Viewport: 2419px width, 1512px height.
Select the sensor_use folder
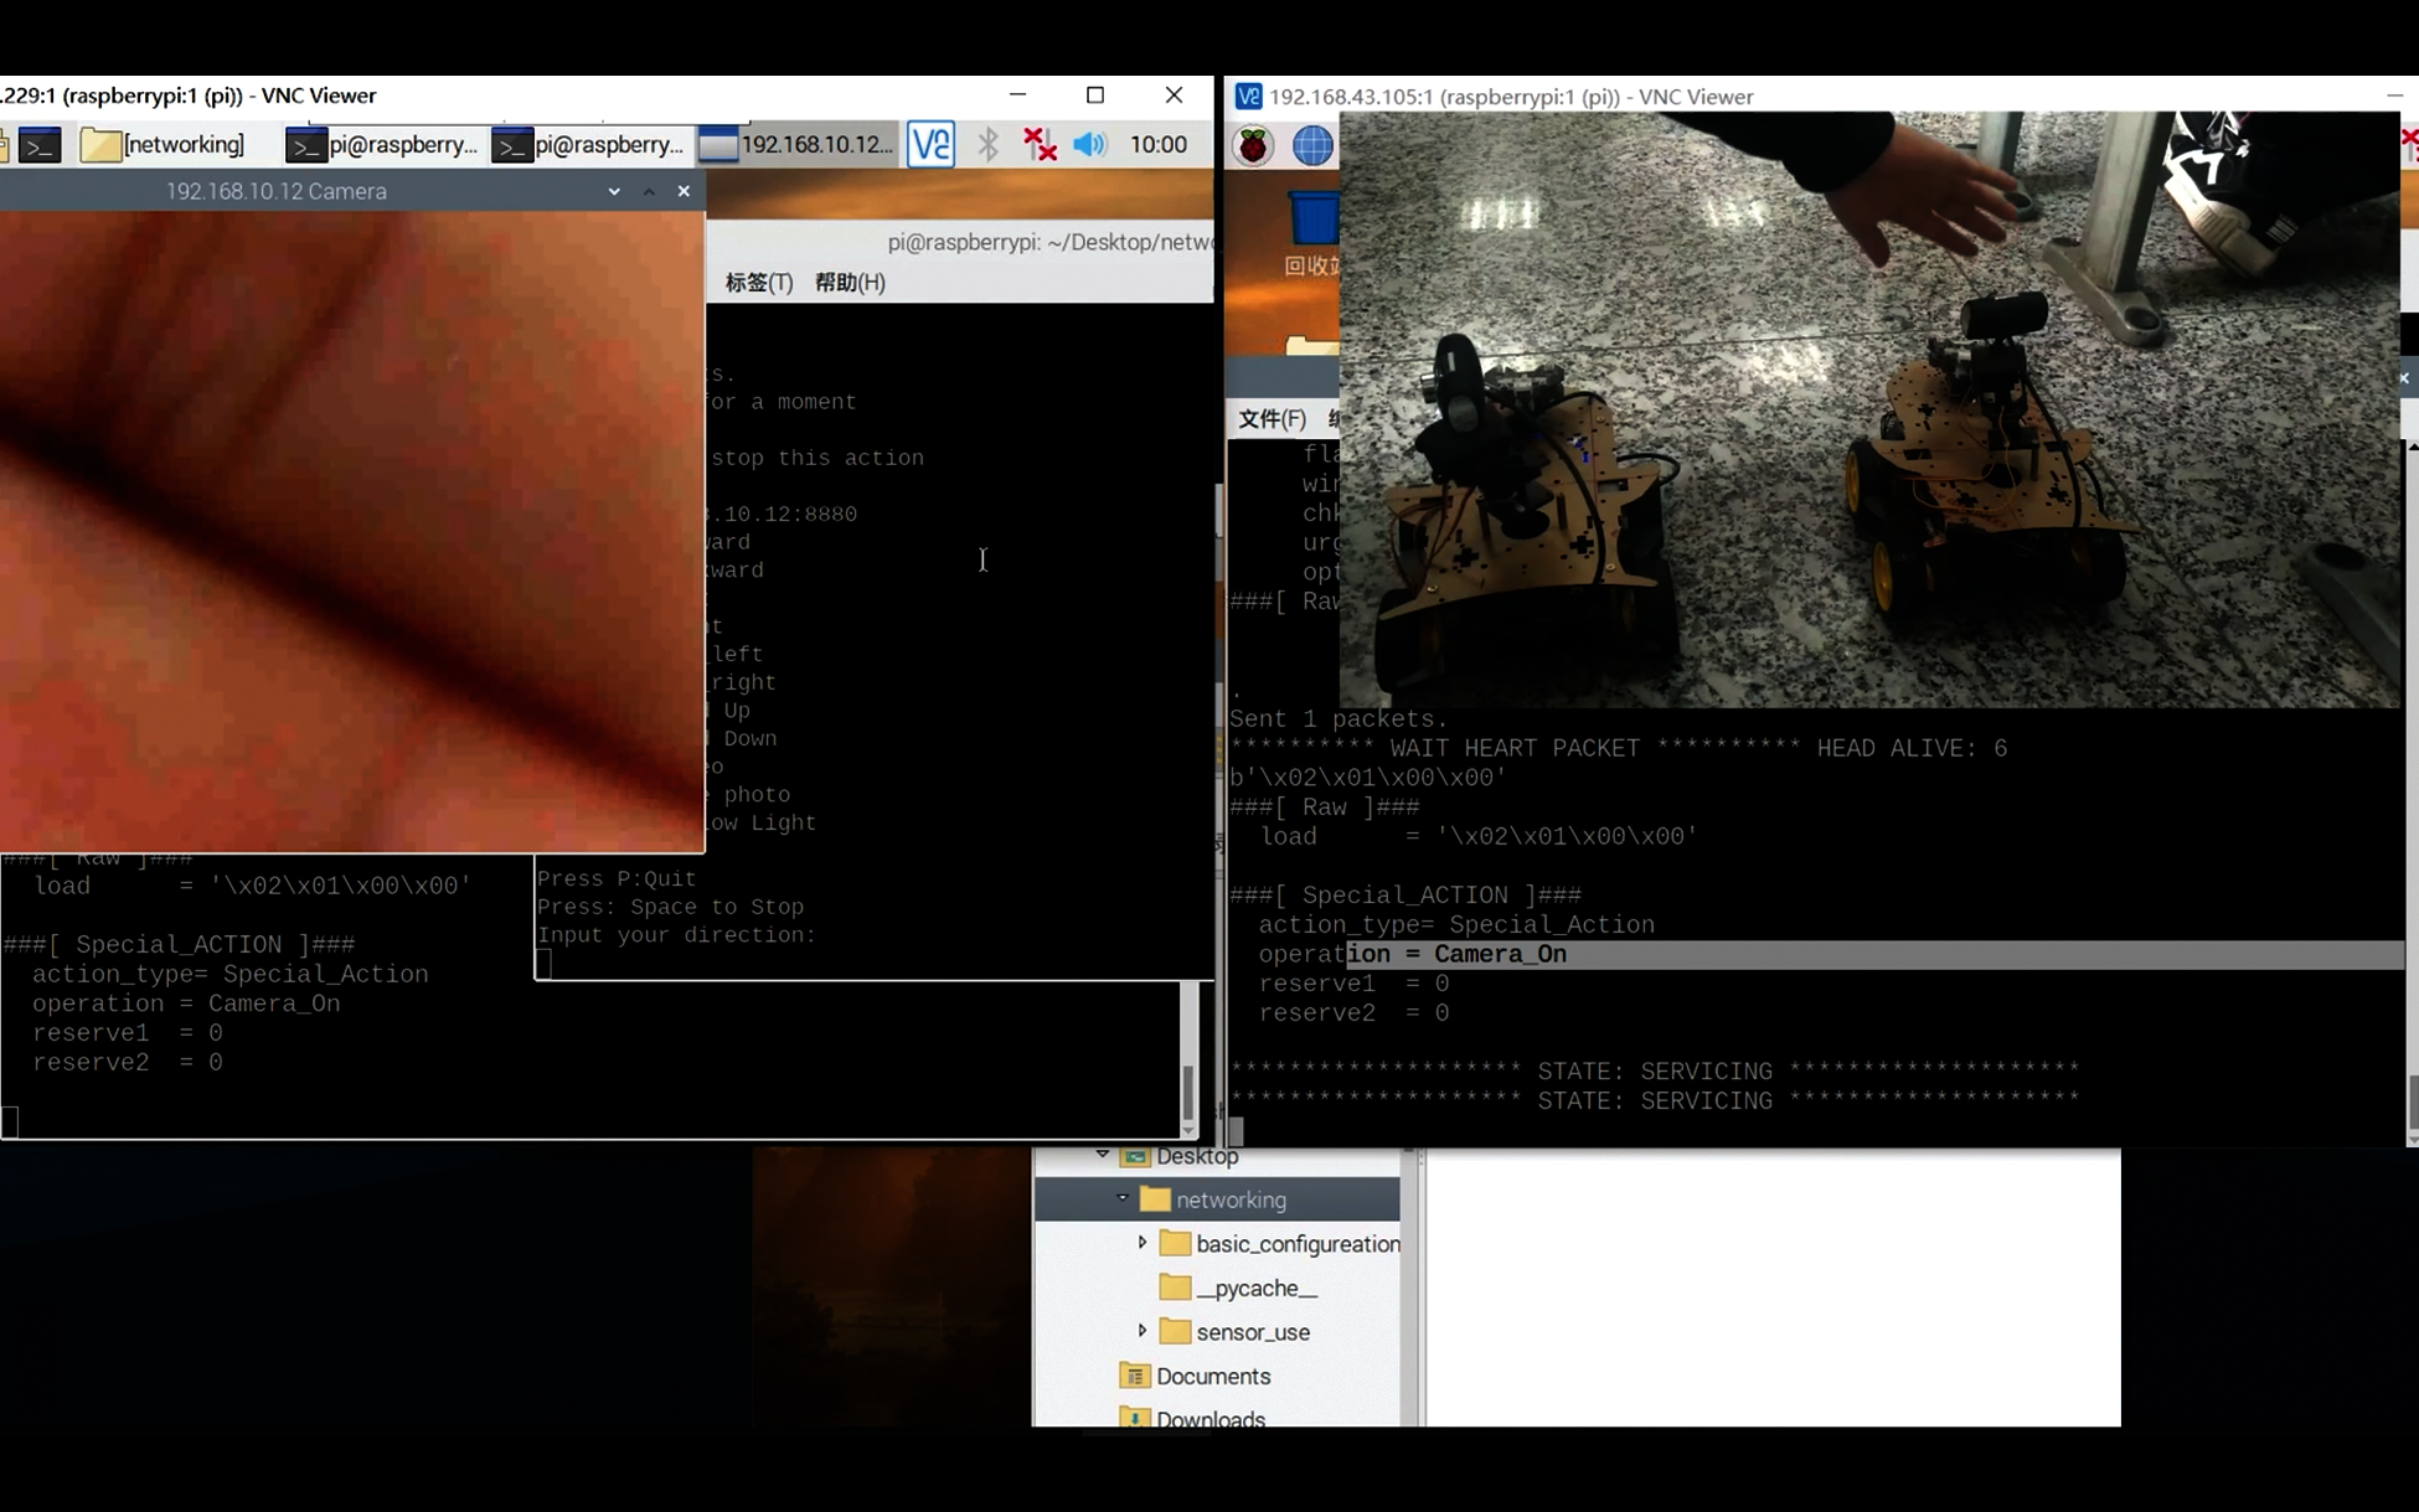pos(1235,1332)
